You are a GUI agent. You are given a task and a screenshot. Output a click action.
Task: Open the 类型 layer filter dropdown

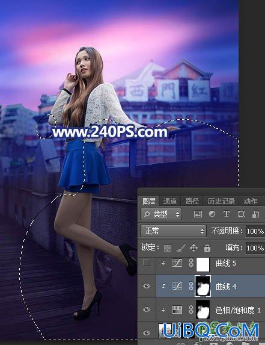(161, 214)
